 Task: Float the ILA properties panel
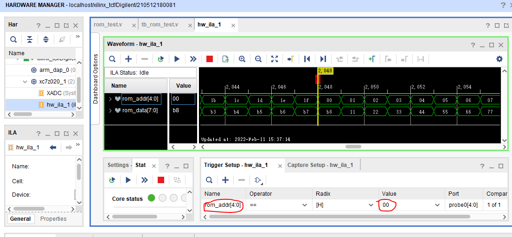click(66, 133)
